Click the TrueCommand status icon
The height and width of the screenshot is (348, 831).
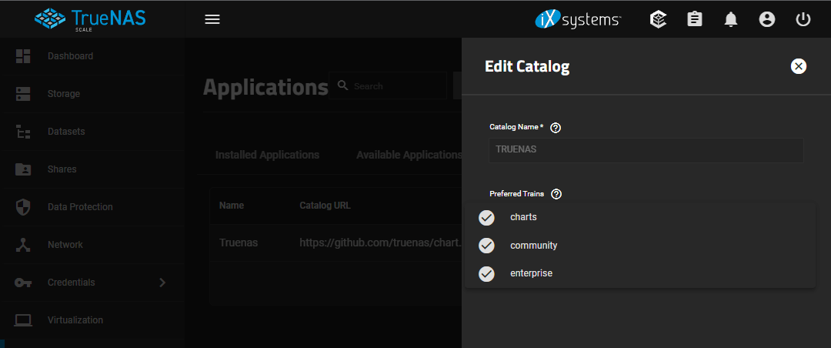point(658,19)
